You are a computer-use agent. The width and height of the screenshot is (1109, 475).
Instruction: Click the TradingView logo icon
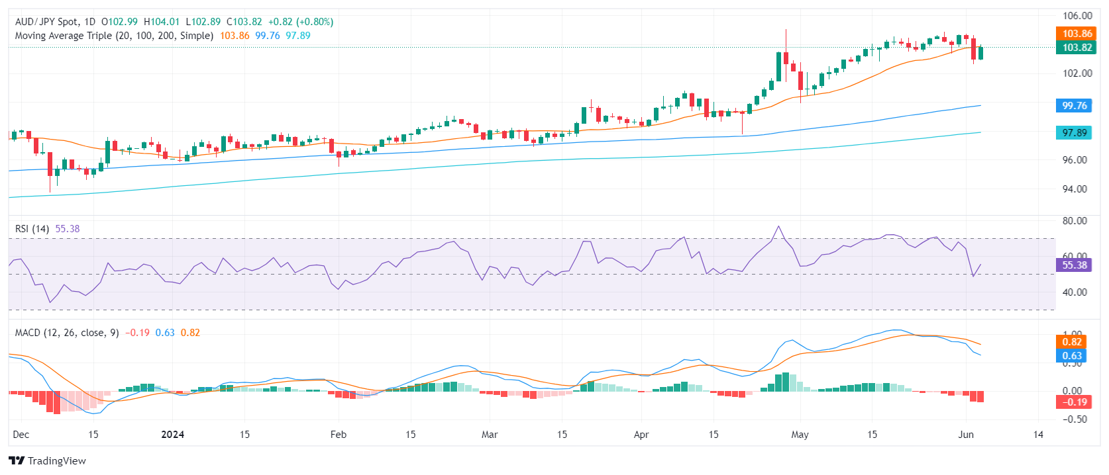point(17,460)
